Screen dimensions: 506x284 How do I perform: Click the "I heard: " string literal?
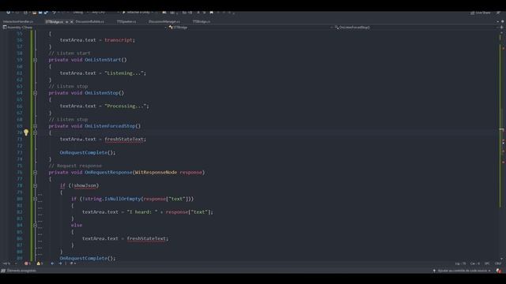(142, 212)
